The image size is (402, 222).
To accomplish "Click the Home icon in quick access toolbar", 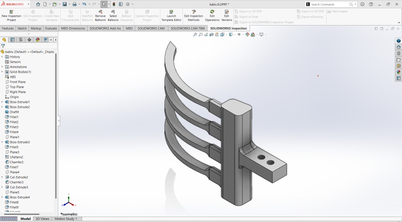I will [x=38, y=4].
